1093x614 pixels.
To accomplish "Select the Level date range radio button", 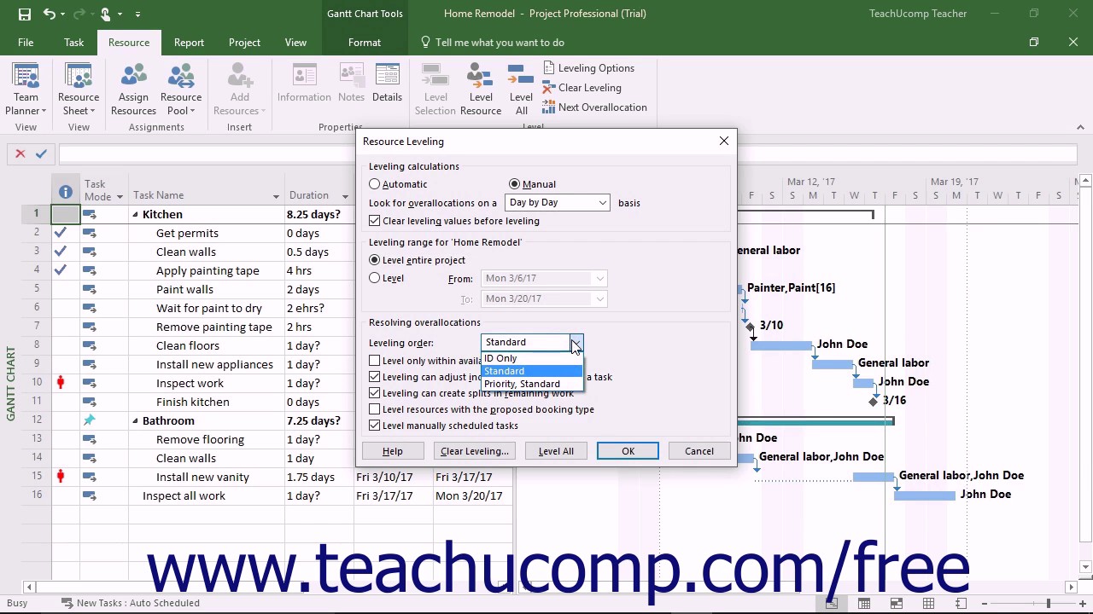I will (x=374, y=278).
